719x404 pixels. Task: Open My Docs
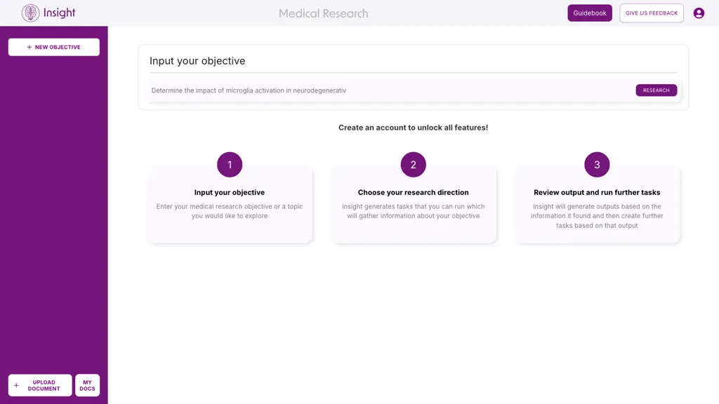87,384
